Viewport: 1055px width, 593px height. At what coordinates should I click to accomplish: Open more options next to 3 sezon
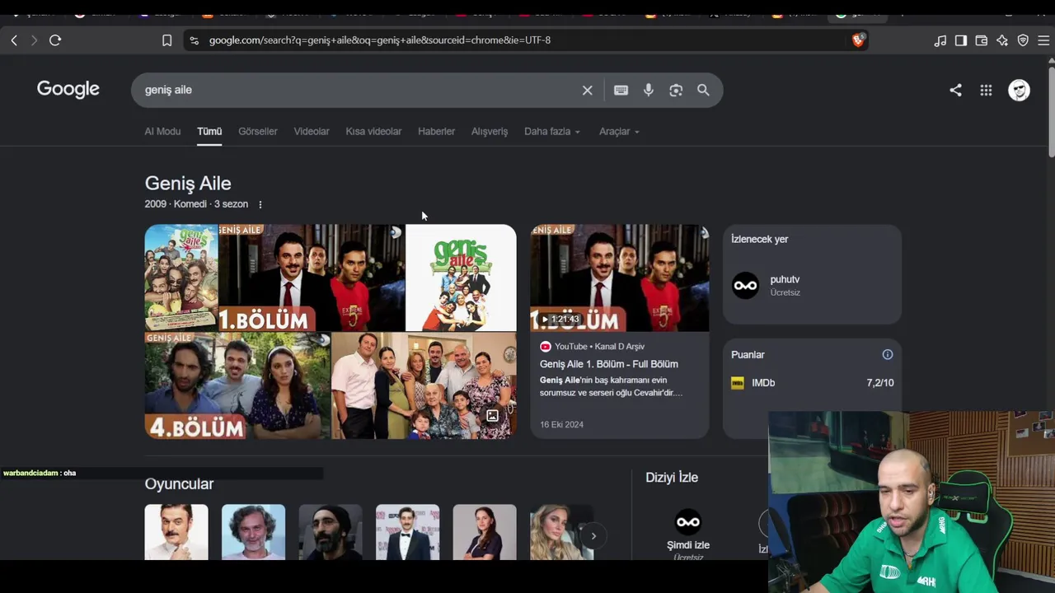[x=260, y=204]
